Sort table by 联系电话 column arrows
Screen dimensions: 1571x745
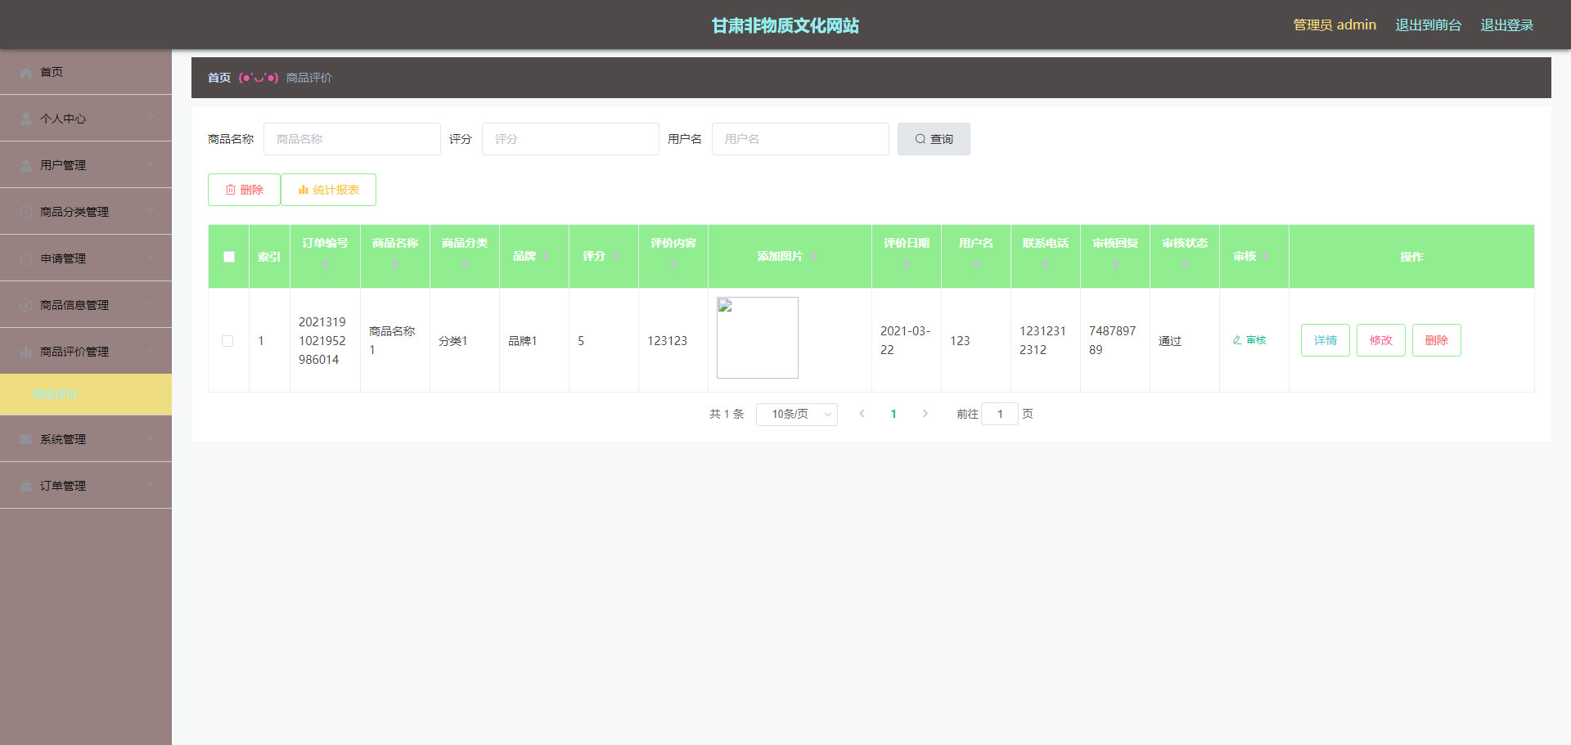click(x=1045, y=265)
